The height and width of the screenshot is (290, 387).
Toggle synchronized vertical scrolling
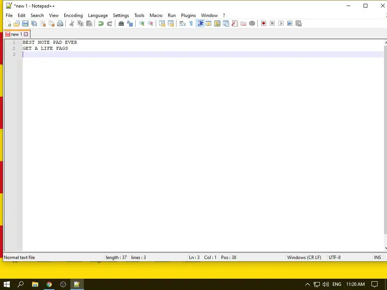pyautogui.click(x=162, y=23)
